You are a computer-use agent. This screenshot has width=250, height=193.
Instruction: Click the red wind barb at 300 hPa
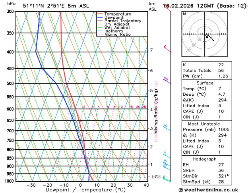pos(167,8)
